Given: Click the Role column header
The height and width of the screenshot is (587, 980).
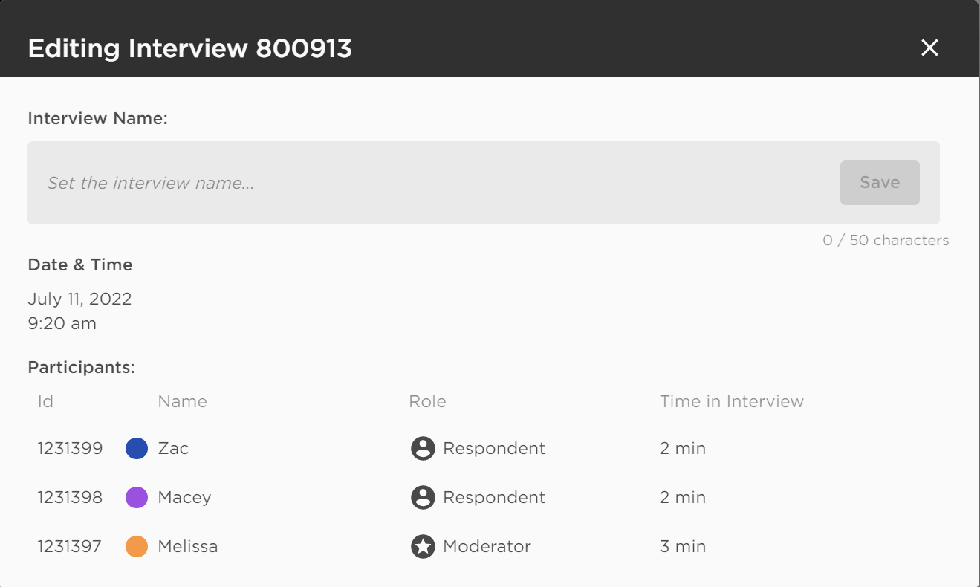Looking at the screenshot, I should click(427, 402).
